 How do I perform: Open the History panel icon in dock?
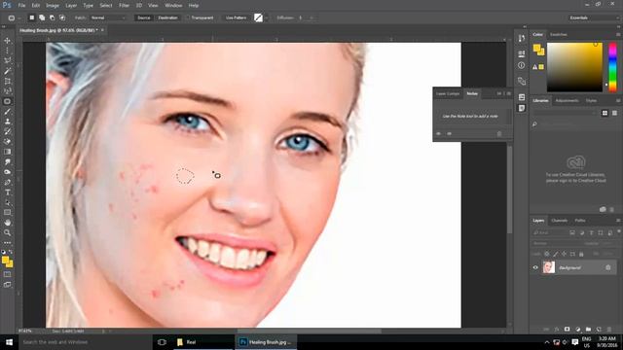[x=522, y=38]
